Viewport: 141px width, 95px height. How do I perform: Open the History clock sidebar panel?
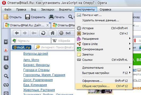(x=6, y=67)
